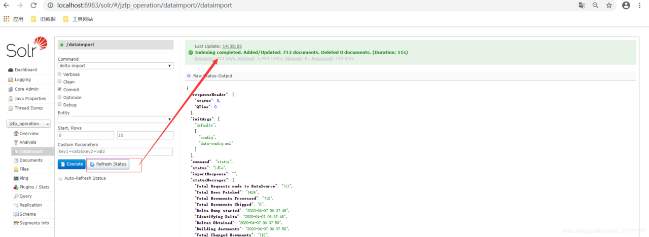Open the Entity dropdown

(116, 120)
